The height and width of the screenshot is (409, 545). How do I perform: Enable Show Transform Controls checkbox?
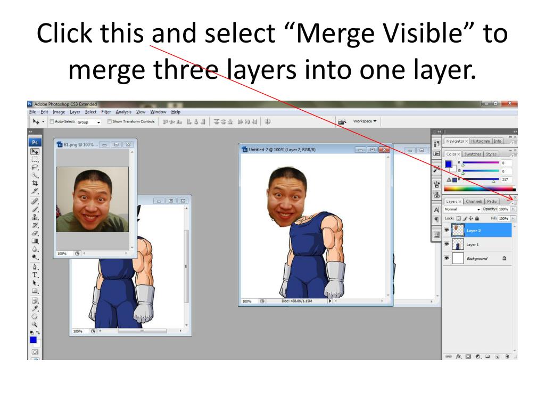coord(110,121)
